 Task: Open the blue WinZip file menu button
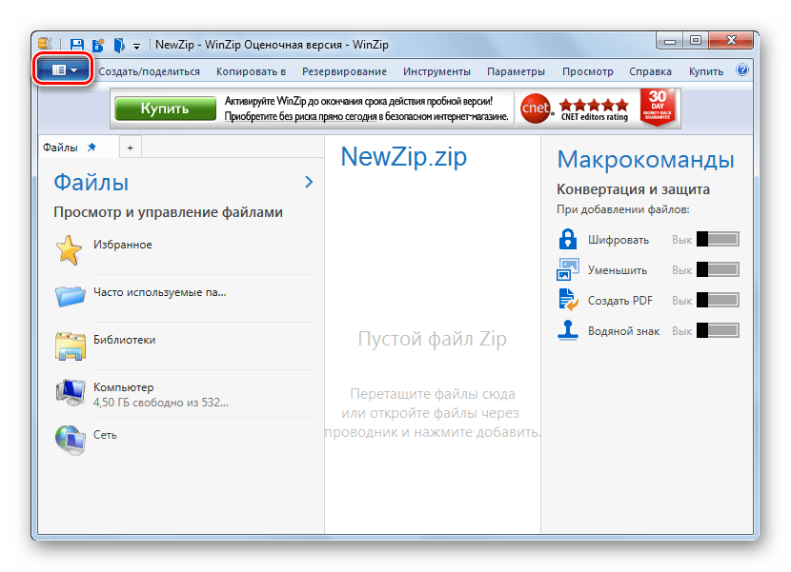tap(64, 69)
